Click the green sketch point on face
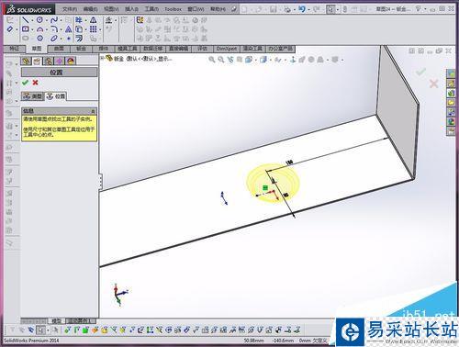 (265, 187)
